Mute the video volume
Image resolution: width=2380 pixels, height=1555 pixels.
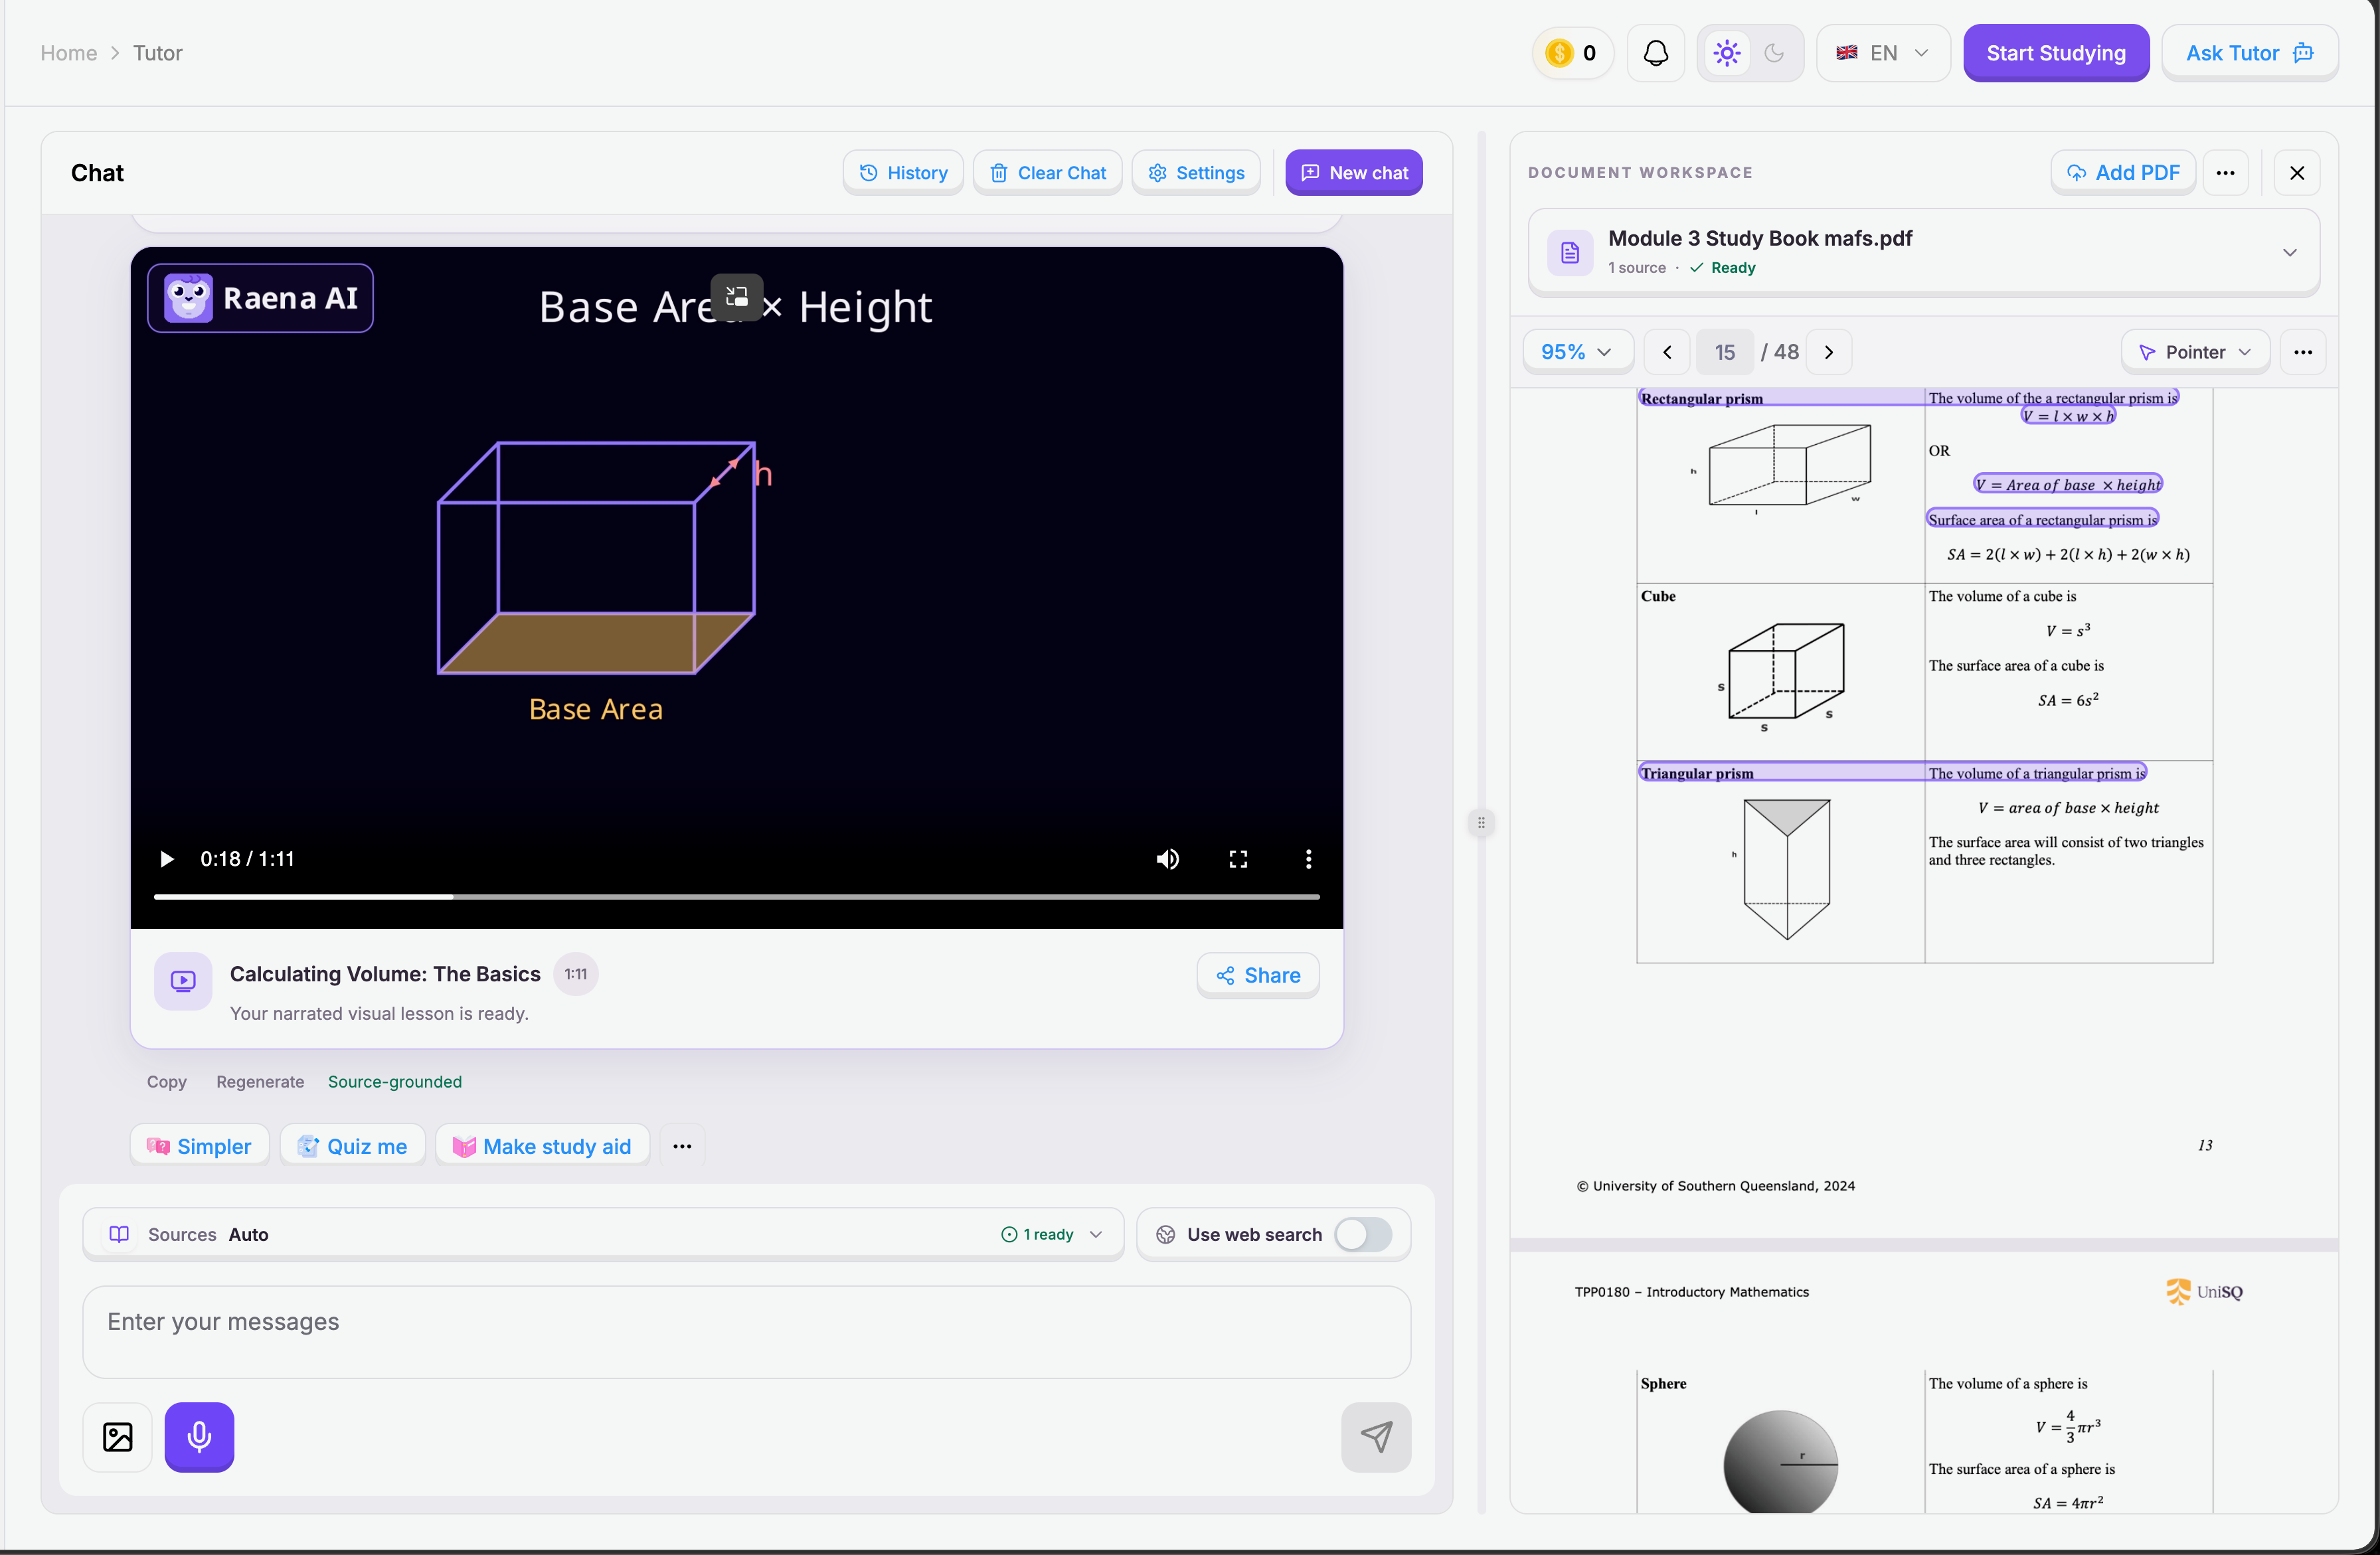pos(1167,859)
